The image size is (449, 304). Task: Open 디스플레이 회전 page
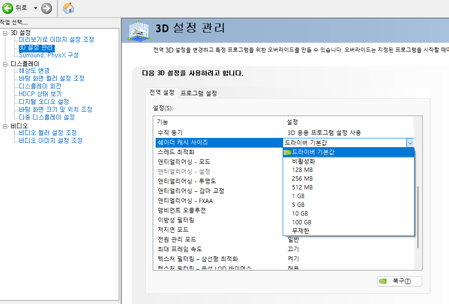click(40, 86)
